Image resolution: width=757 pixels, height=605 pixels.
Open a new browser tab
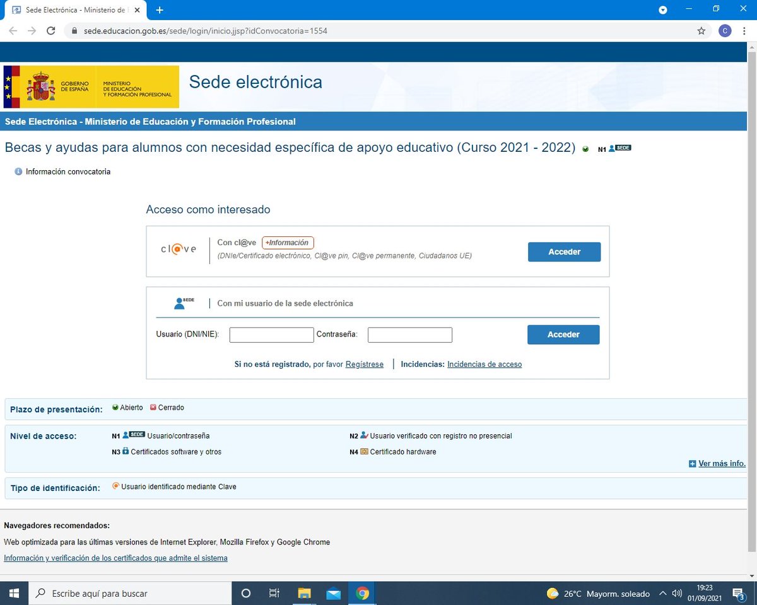click(x=160, y=10)
